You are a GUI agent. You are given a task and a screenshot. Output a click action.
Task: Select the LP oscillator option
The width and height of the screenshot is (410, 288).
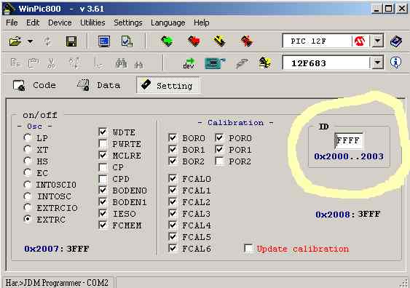pos(28,137)
